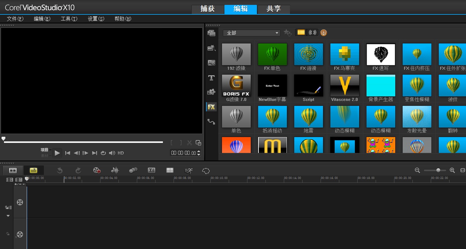The height and width of the screenshot is (249, 466).
Task: Select 项目 (Project) play mode
Action: (x=44, y=150)
